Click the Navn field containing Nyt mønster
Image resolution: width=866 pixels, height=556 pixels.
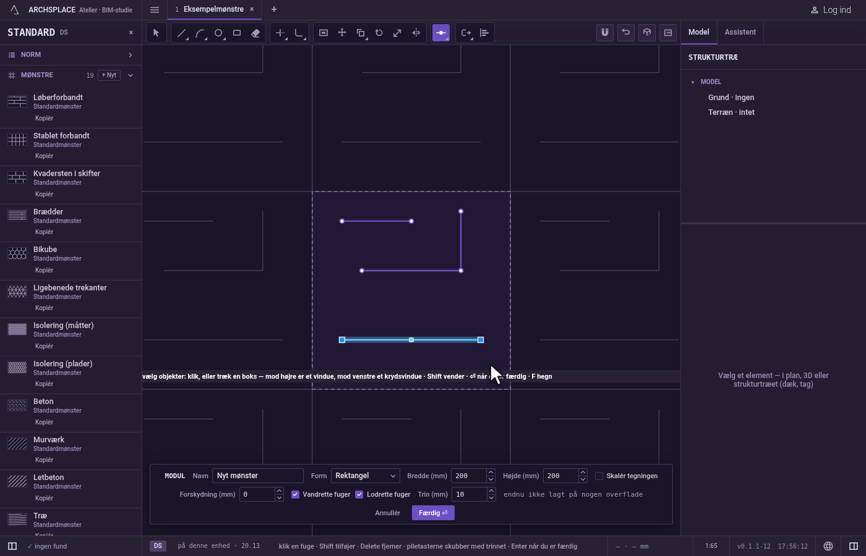tap(258, 476)
